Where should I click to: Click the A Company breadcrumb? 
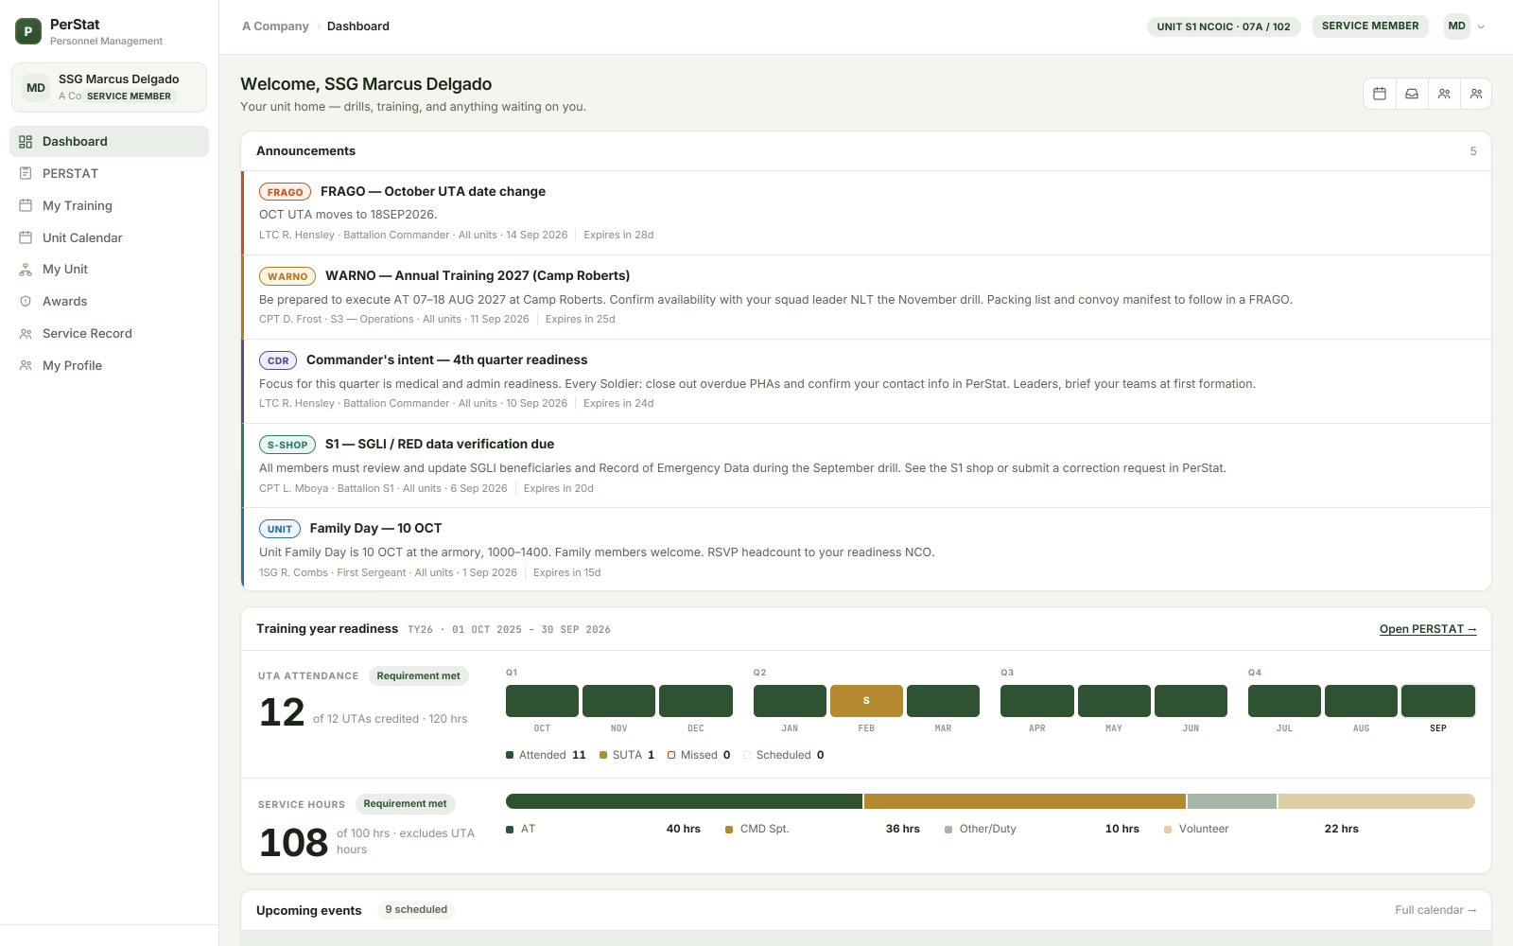coord(275,26)
